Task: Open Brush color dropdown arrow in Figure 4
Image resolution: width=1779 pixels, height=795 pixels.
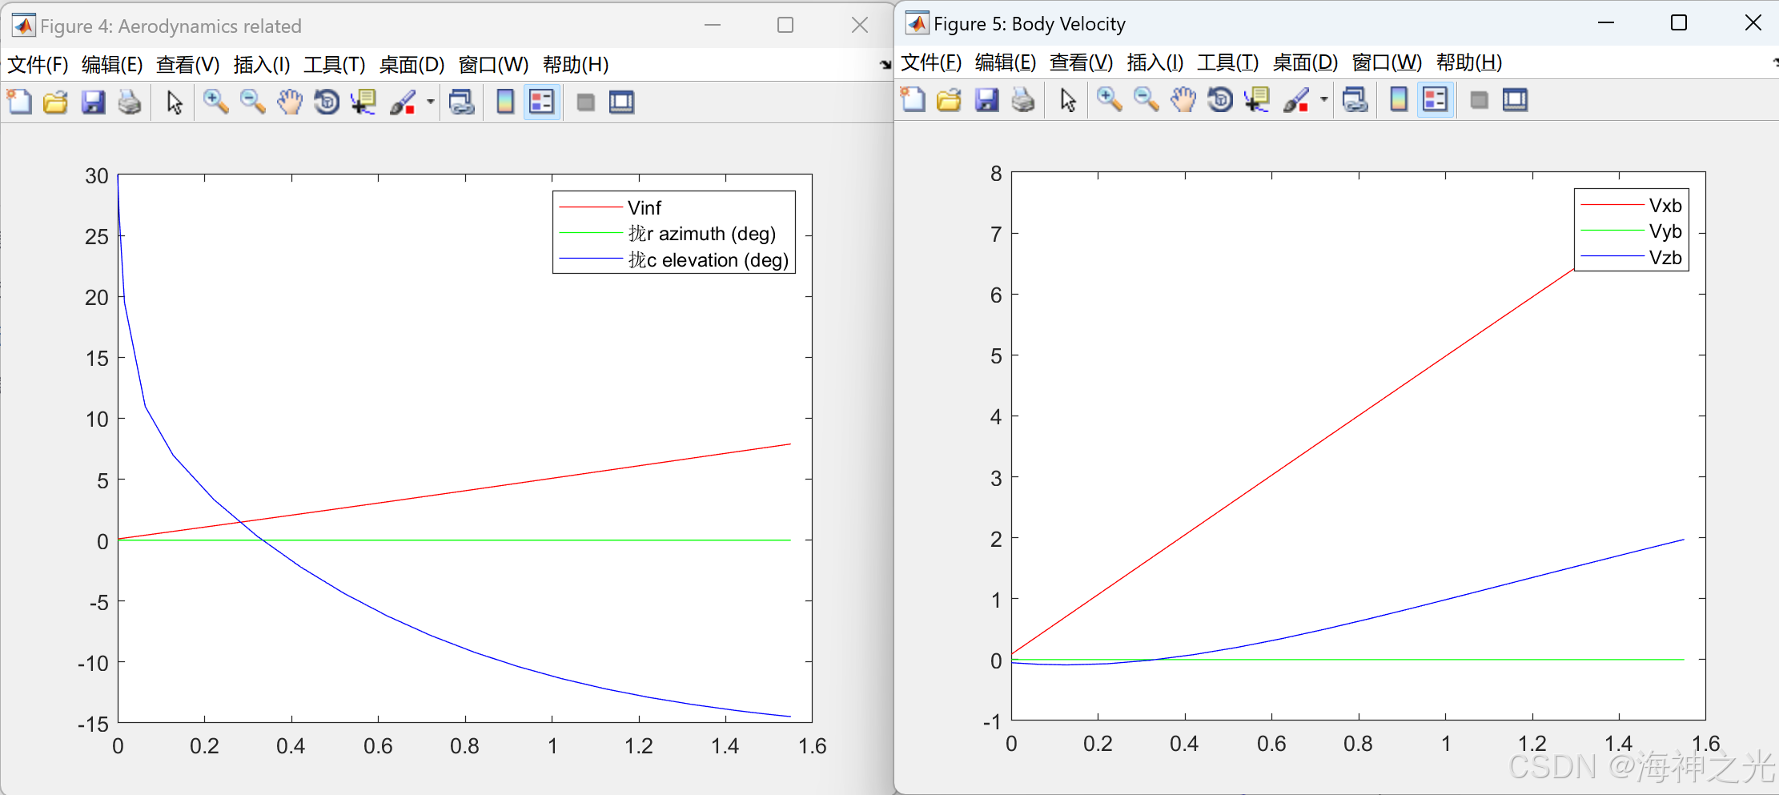Action: [430, 102]
